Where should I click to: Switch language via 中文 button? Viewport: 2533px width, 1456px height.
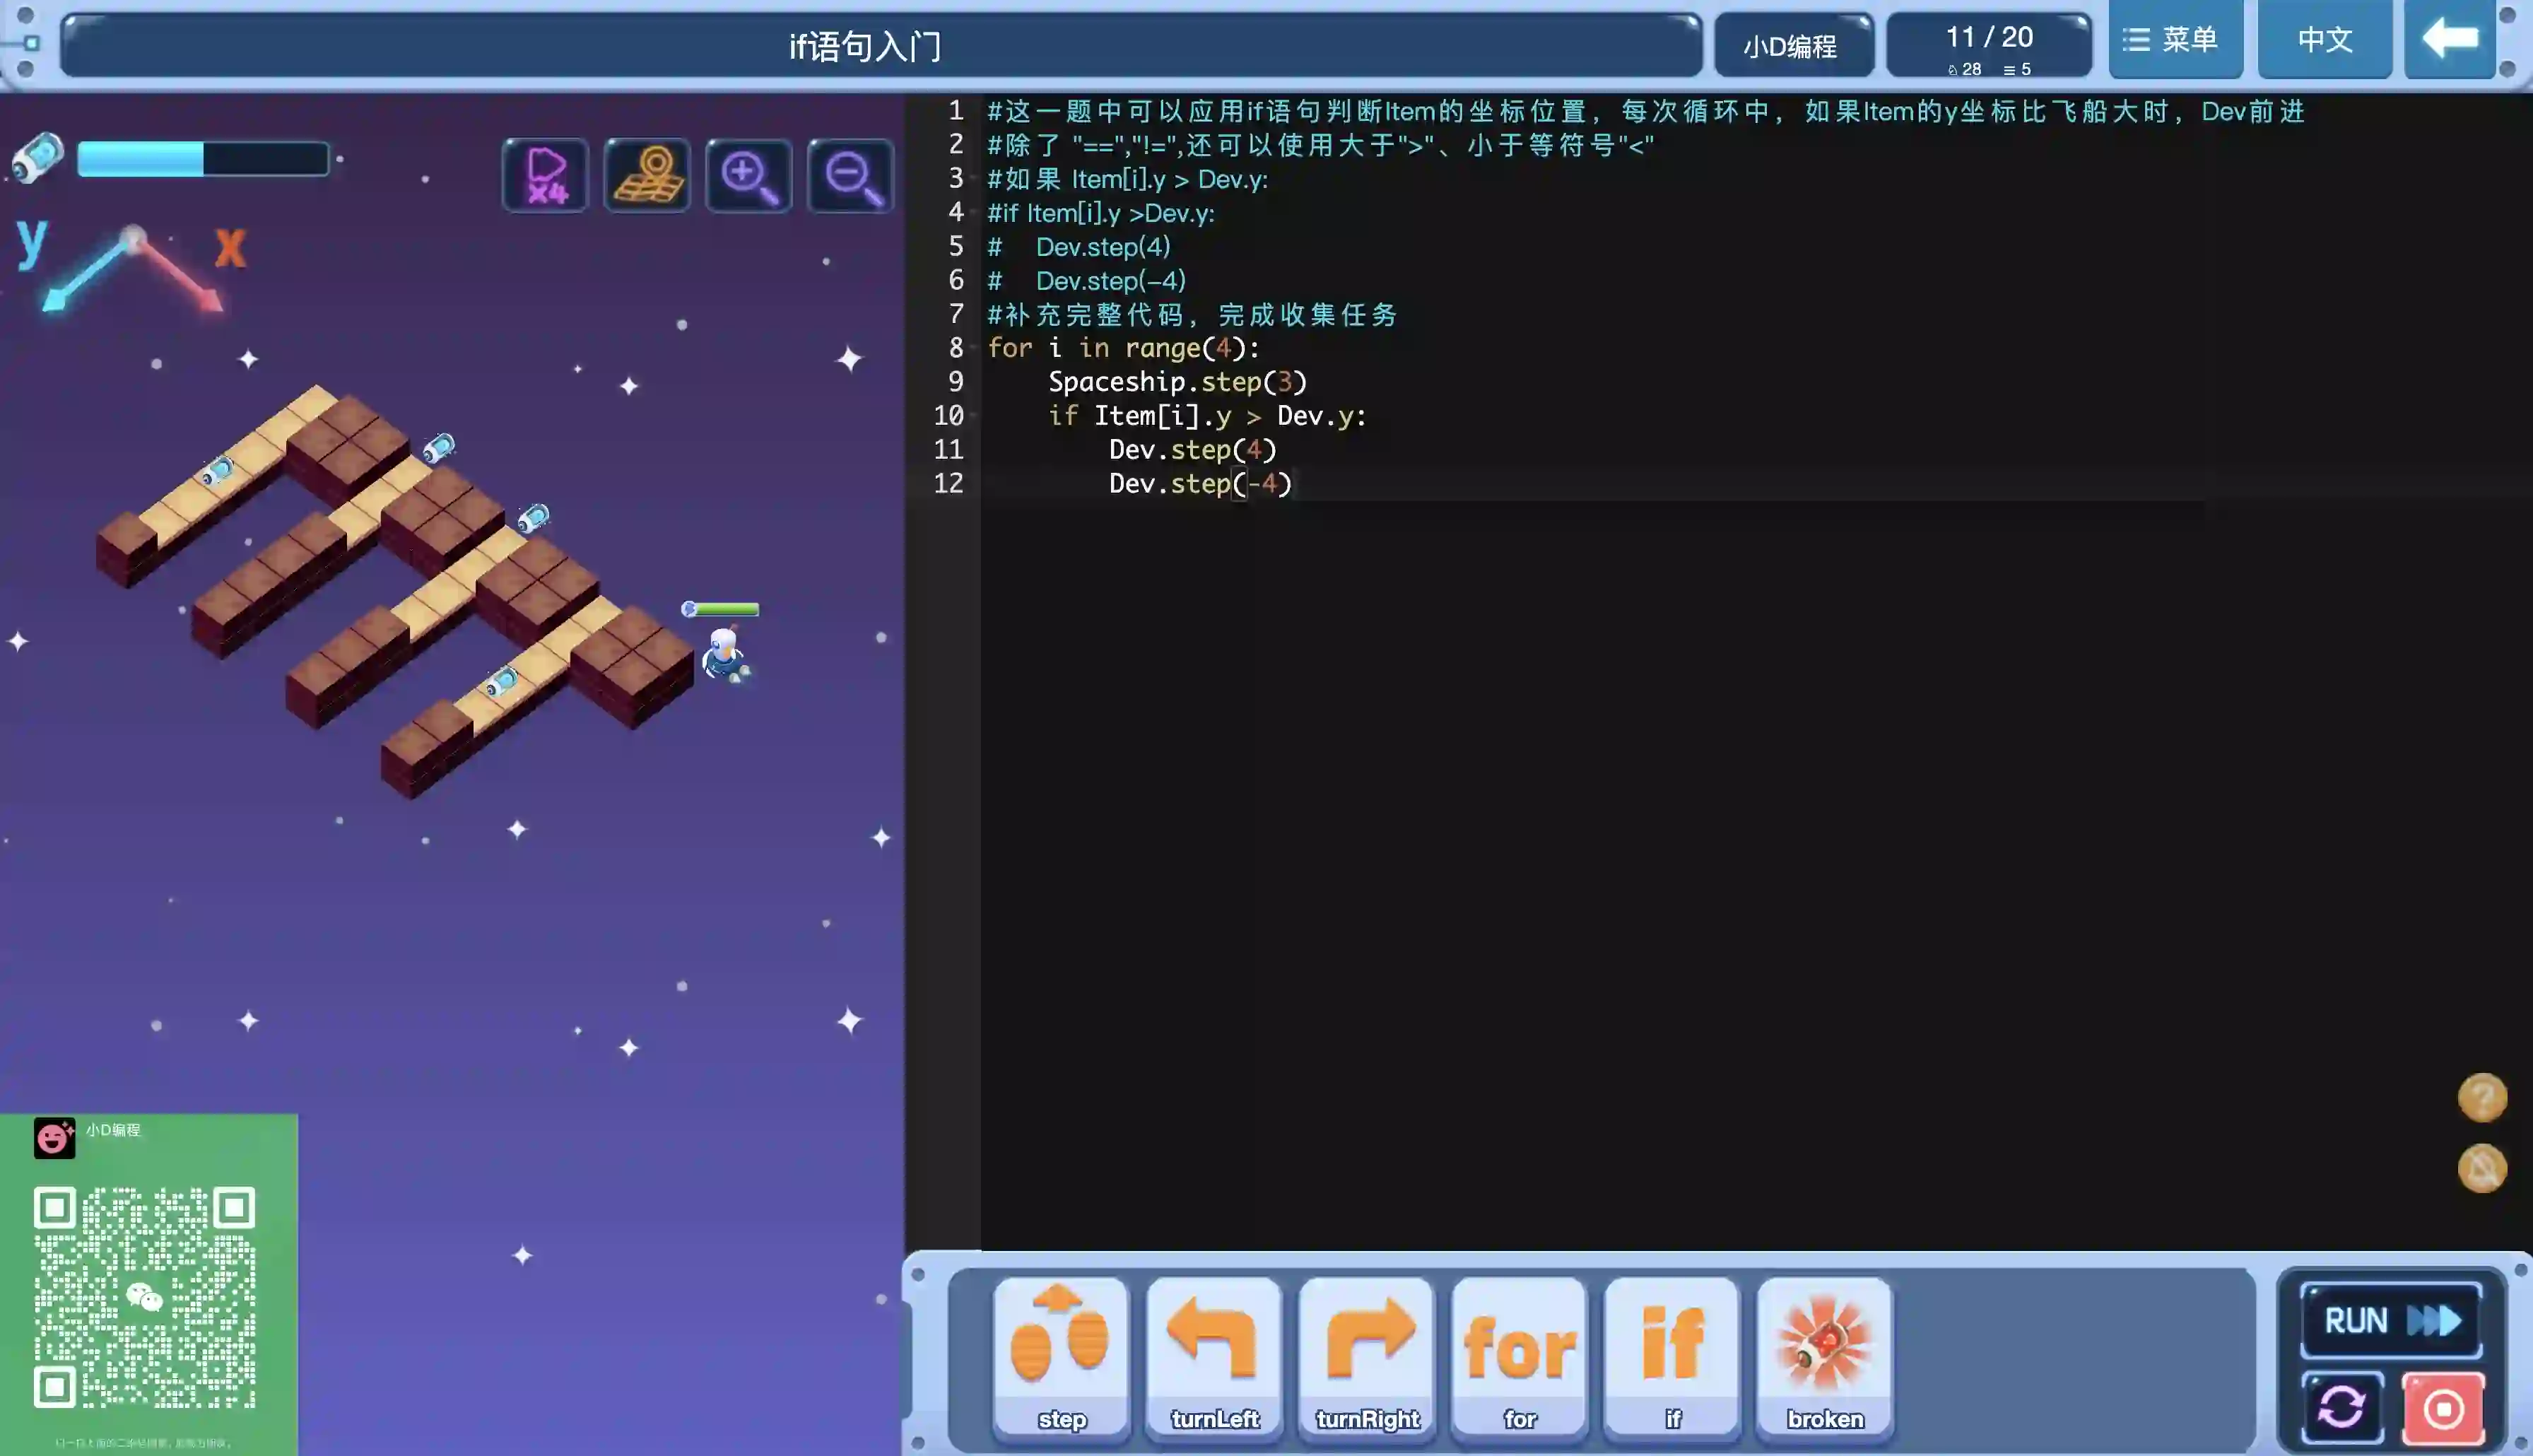pos(2324,40)
